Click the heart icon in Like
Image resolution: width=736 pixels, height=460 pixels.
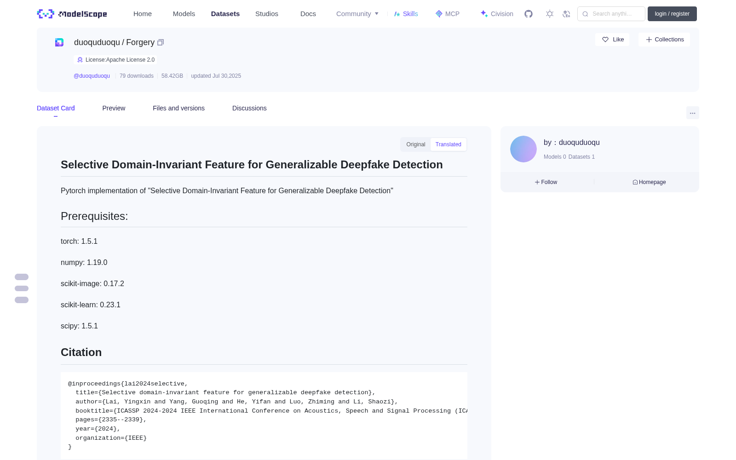pos(605,40)
